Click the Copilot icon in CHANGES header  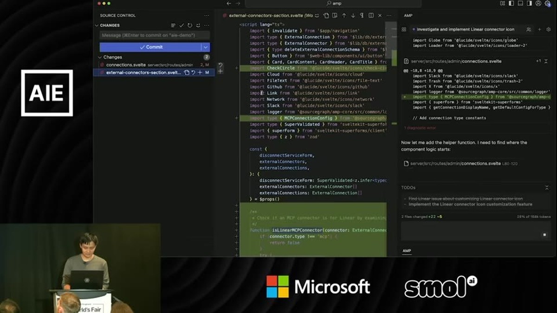pyautogui.click(x=198, y=26)
